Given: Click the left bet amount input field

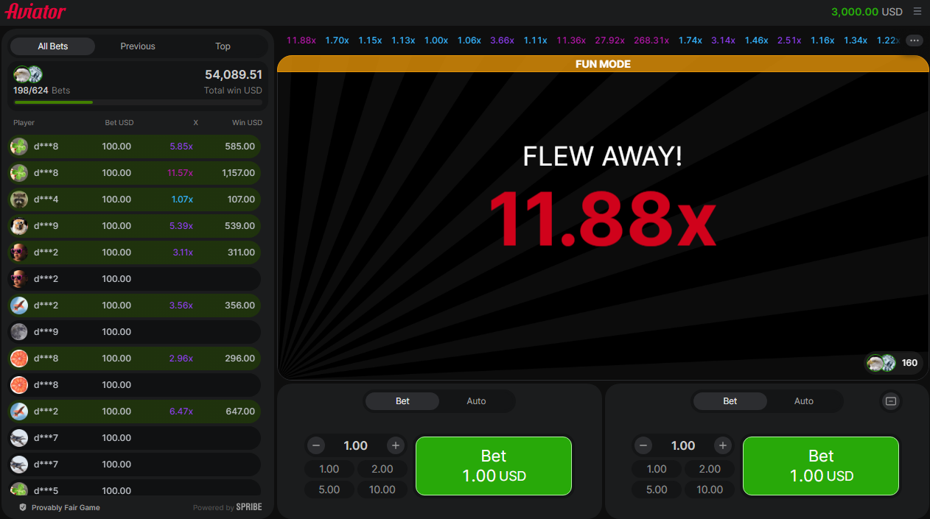Looking at the screenshot, I should [x=355, y=445].
